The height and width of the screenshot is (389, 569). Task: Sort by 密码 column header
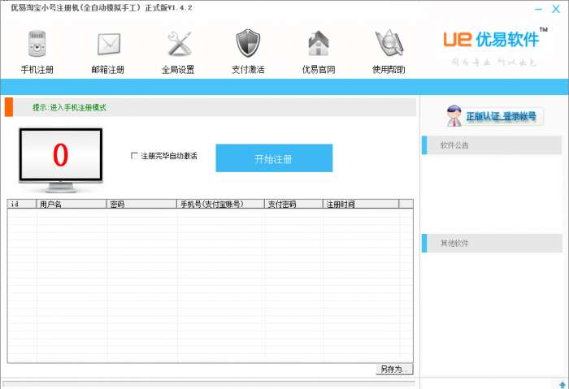[x=141, y=204]
